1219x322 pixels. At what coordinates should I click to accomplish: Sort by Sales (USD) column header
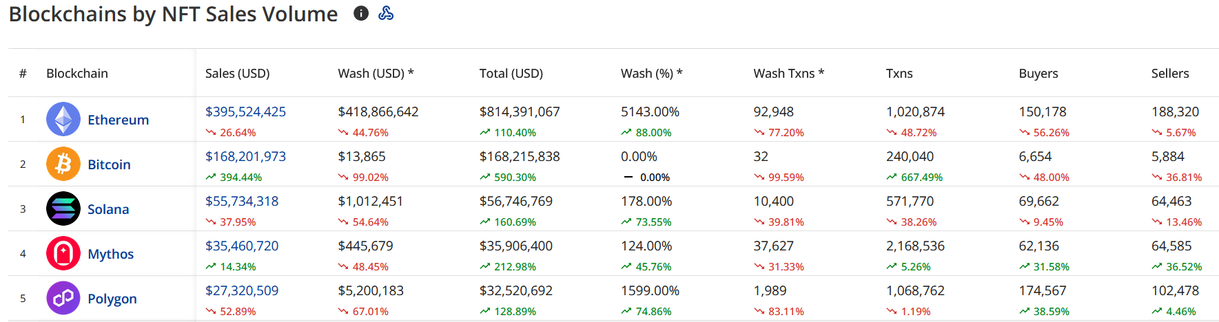[x=238, y=73]
